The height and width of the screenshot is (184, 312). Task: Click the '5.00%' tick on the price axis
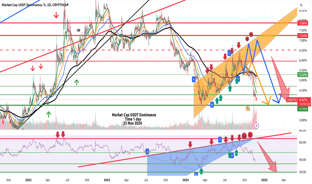click(303, 80)
